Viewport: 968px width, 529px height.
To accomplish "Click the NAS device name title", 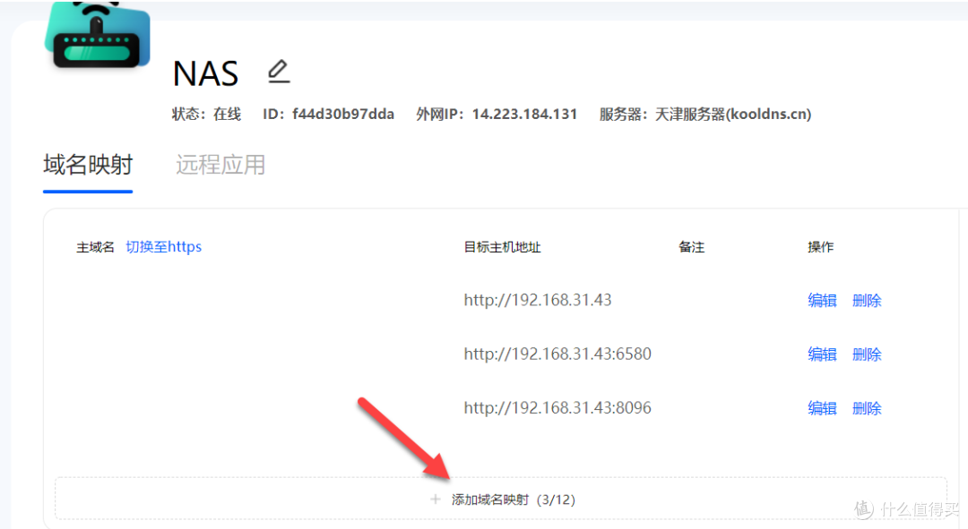I will point(205,73).
